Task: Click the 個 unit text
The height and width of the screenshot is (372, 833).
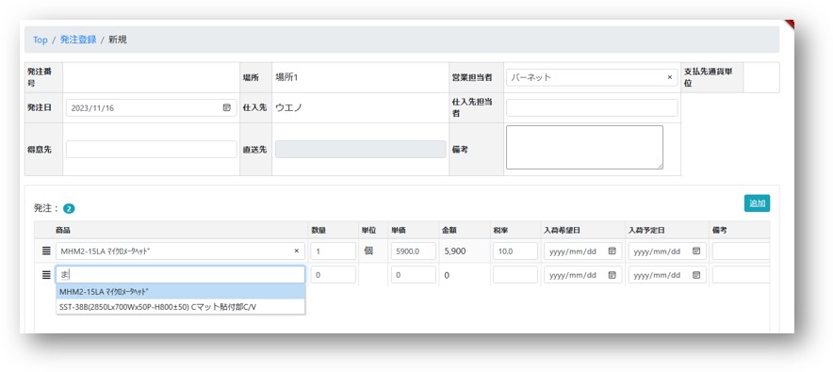Action: 368,251
